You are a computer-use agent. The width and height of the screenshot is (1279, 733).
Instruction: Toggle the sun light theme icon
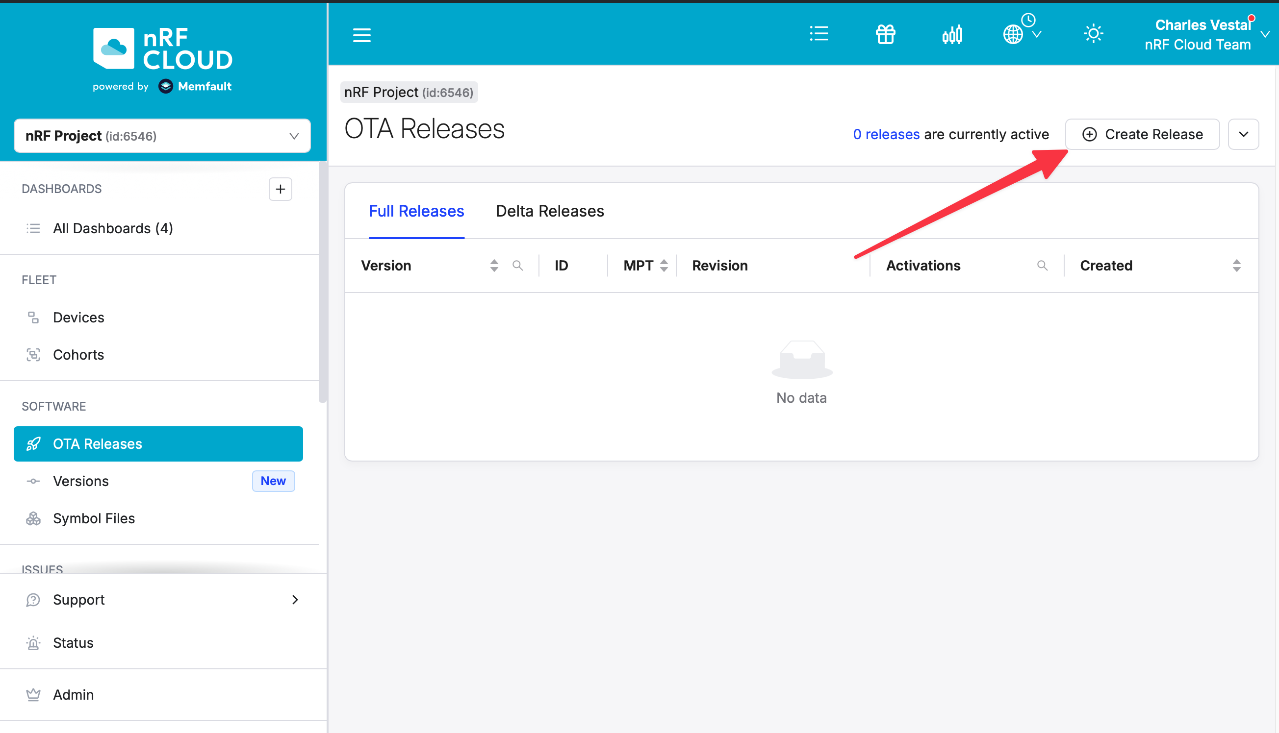[1093, 34]
